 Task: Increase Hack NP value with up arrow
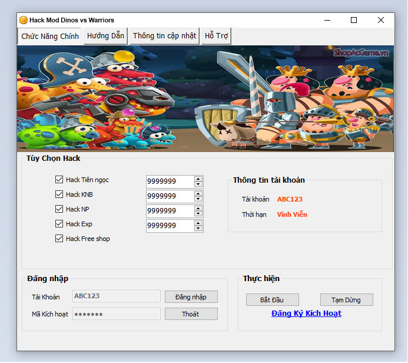198,209
